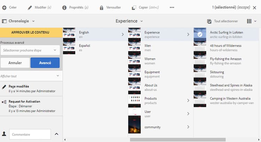The width and height of the screenshot is (261, 142).
Task: Select the English thumbnail
Action: click(x=69, y=34)
